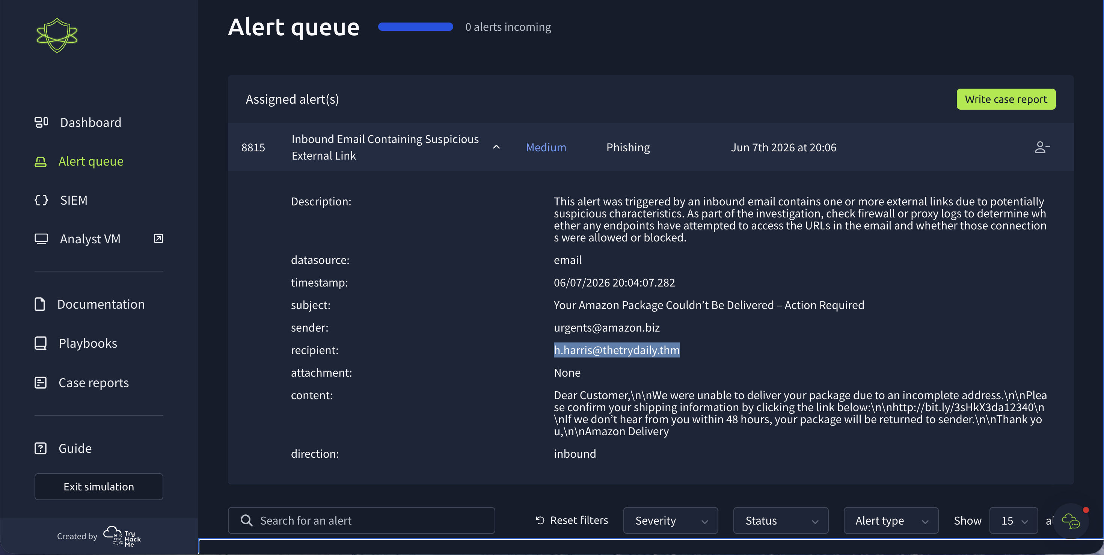Click the Case reports list icon
This screenshot has width=1104, height=555.
click(x=40, y=383)
